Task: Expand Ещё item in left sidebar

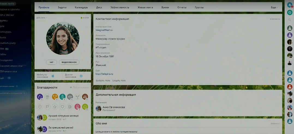Action: click(3, 78)
